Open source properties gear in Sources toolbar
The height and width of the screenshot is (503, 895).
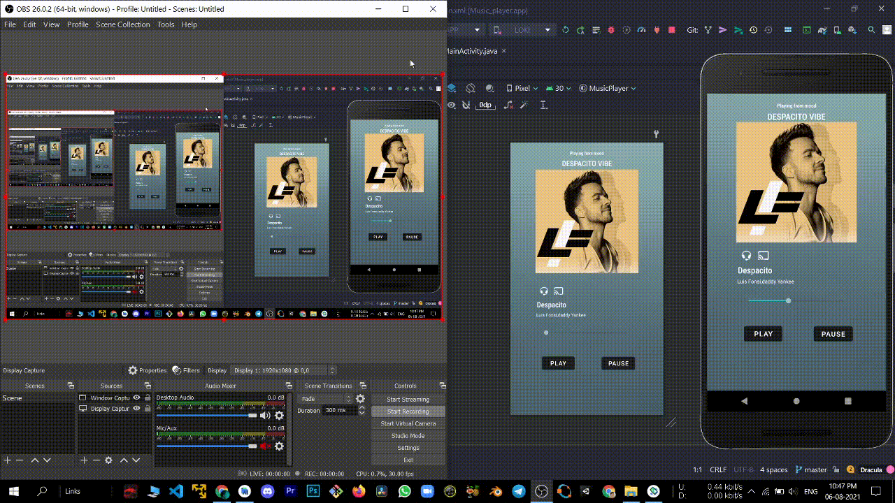tap(108, 460)
